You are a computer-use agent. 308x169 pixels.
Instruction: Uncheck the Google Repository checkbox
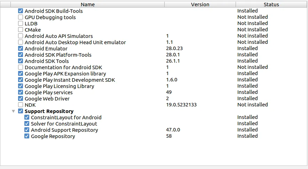tap(27, 136)
